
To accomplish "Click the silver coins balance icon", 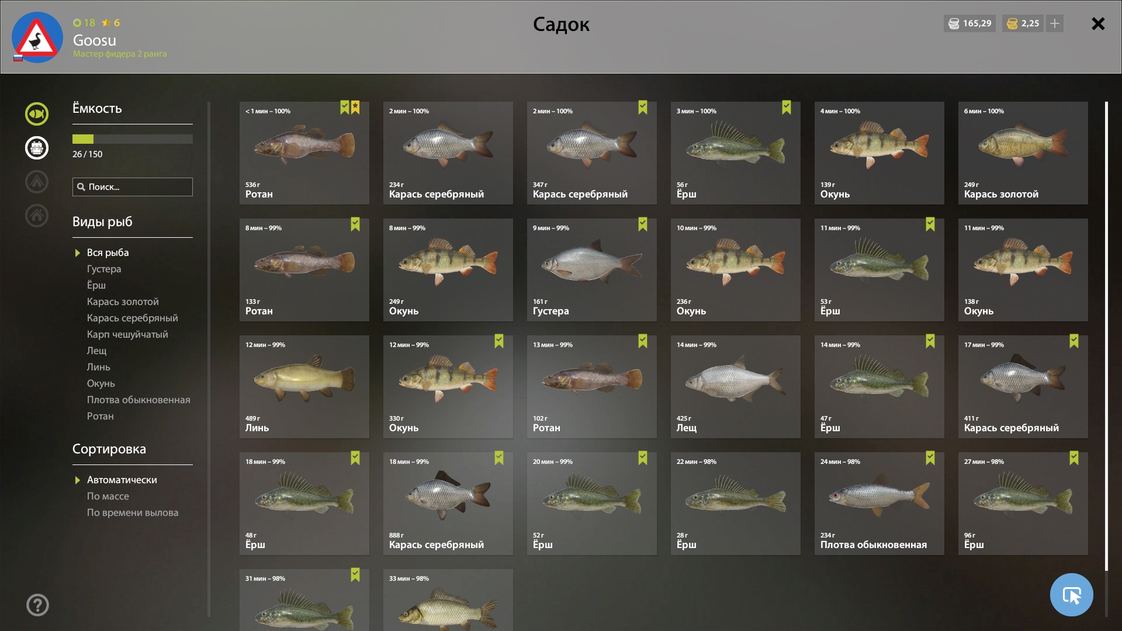I will [x=954, y=23].
